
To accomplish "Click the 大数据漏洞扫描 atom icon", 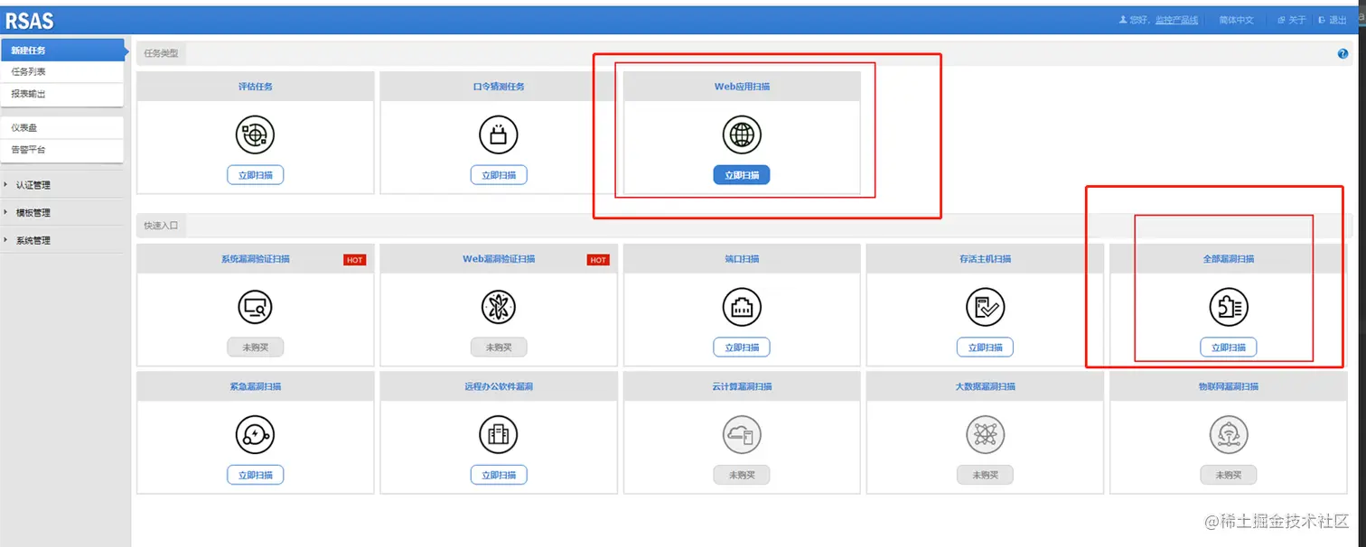I will point(985,436).
